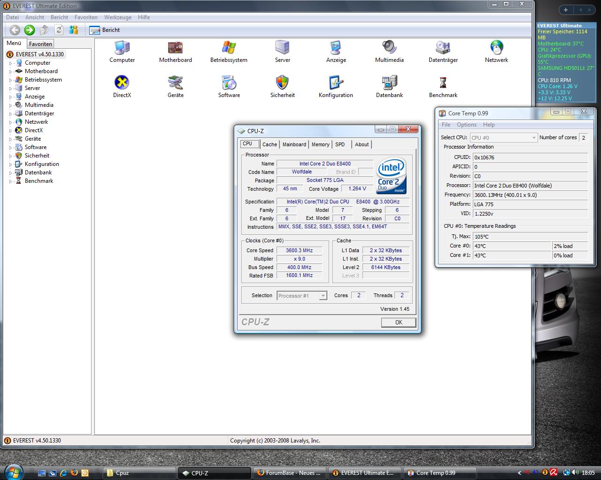Click the CPUID field 0x10676 in Core Temp
This screenshot has height=480, width=601.
530,157
